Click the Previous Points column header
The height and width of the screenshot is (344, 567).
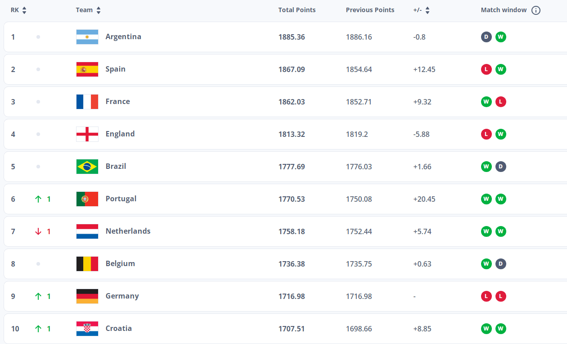click(x=370, y=10)
